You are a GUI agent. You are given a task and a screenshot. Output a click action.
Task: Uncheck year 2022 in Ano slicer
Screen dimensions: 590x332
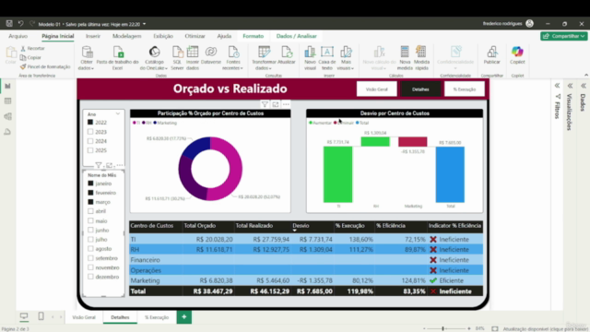tap(90, 123)
